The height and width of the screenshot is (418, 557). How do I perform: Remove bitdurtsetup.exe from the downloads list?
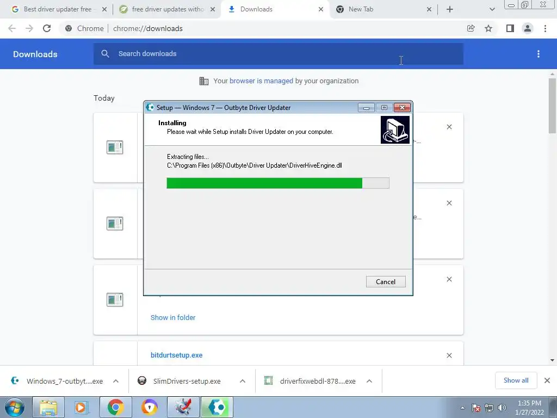[449, 355]
